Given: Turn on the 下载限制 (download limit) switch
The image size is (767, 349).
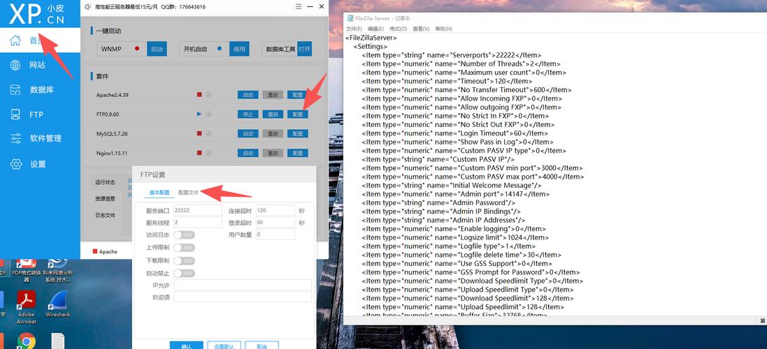Looking at the screenshot, I should coord(184,260).
